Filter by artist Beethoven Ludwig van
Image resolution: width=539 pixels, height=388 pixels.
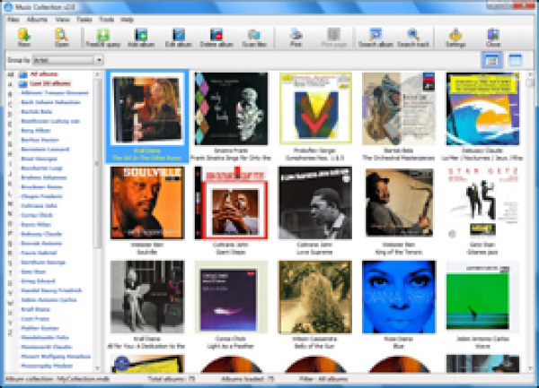pos(50,121)
